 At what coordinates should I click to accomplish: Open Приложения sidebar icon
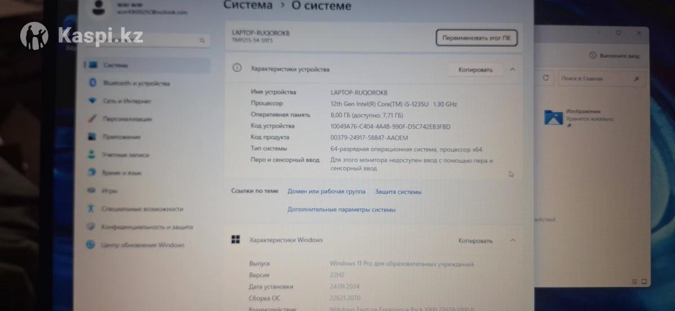93,136
